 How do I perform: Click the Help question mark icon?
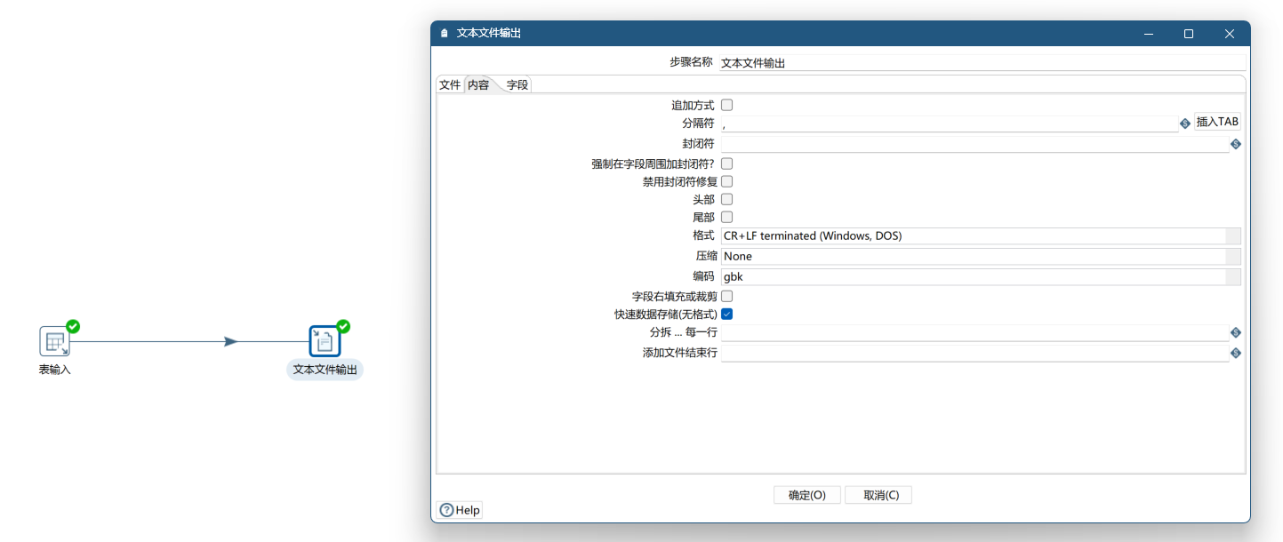click(446, 510)
